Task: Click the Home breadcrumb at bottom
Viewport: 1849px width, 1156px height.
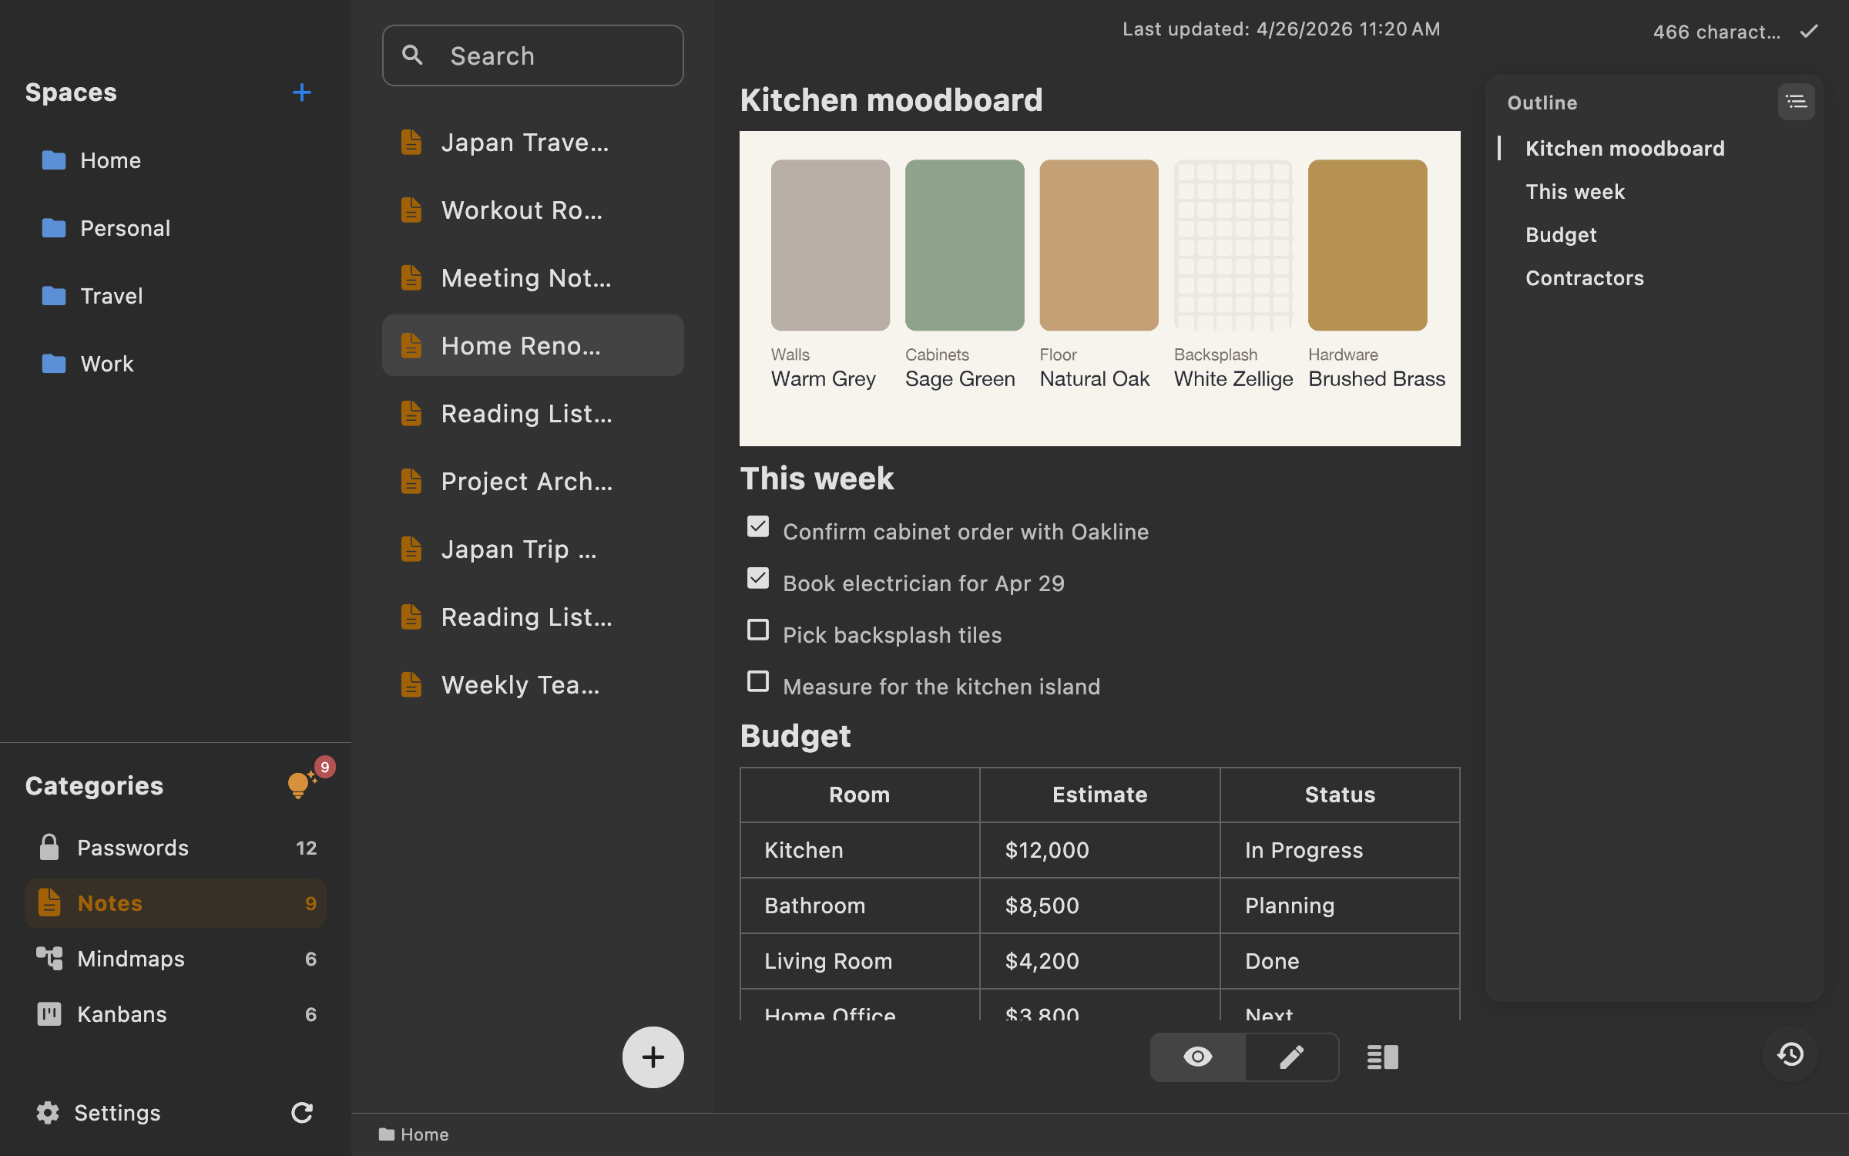Action: coord(414,1134)
